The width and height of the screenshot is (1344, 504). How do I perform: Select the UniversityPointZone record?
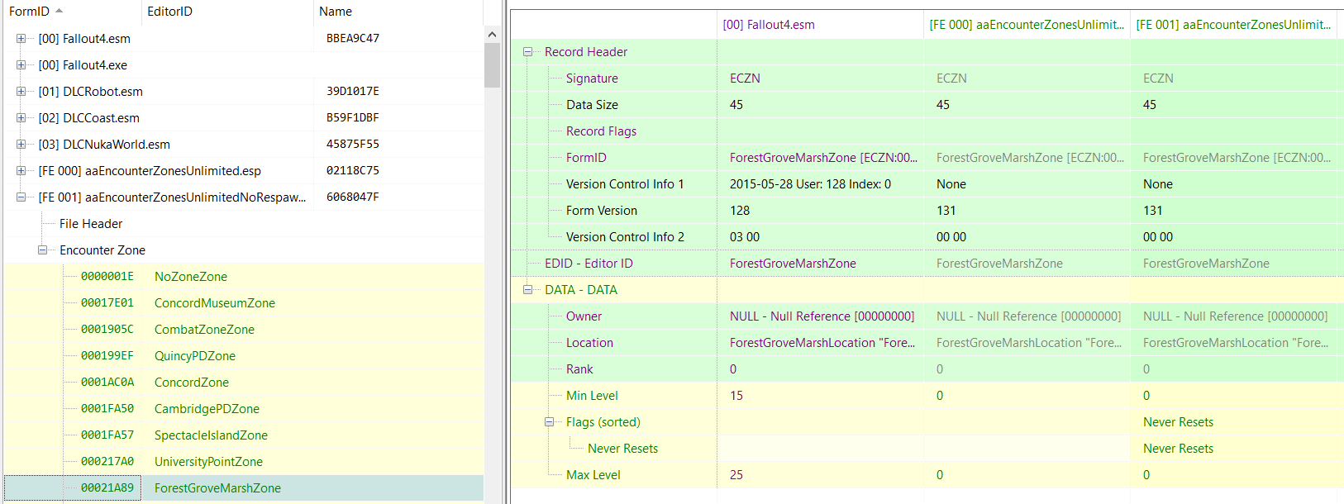click(208, 462)
